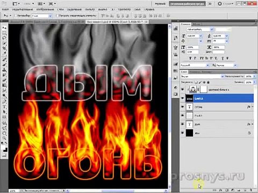
Task: Select the Eraser tool
Action: pos(4,80)
